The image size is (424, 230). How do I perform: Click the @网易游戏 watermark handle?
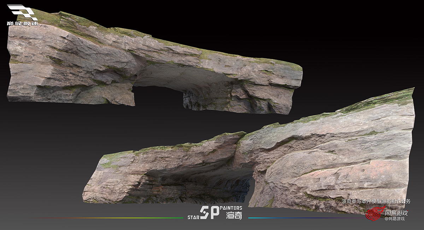point(394,219)
